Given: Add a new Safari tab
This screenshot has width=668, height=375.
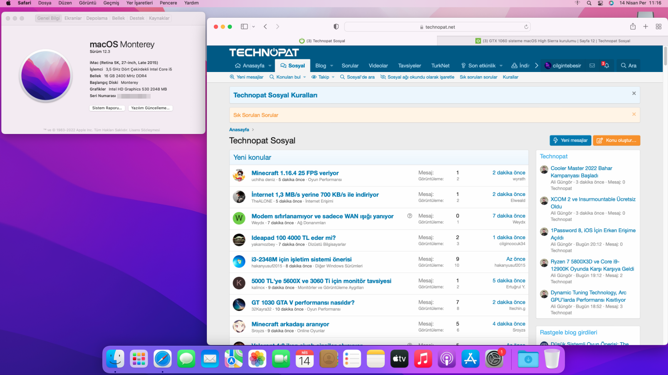Looking at the screenshot, I should [x=646, y=27].
